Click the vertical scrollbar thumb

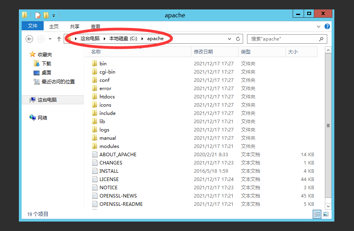[328, 125]
